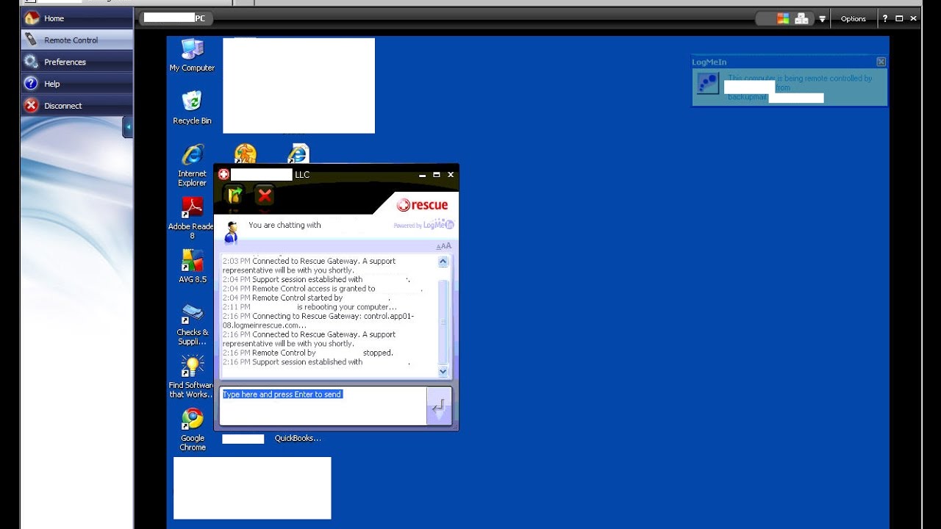Click 'You are chatting with' label
This screenshot has height=529, width=941.
pyautogui.click(x=285, y=225)
